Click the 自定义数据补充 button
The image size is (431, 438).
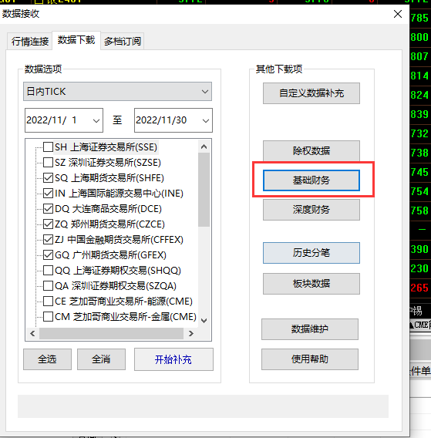click(x=311, y=93)
